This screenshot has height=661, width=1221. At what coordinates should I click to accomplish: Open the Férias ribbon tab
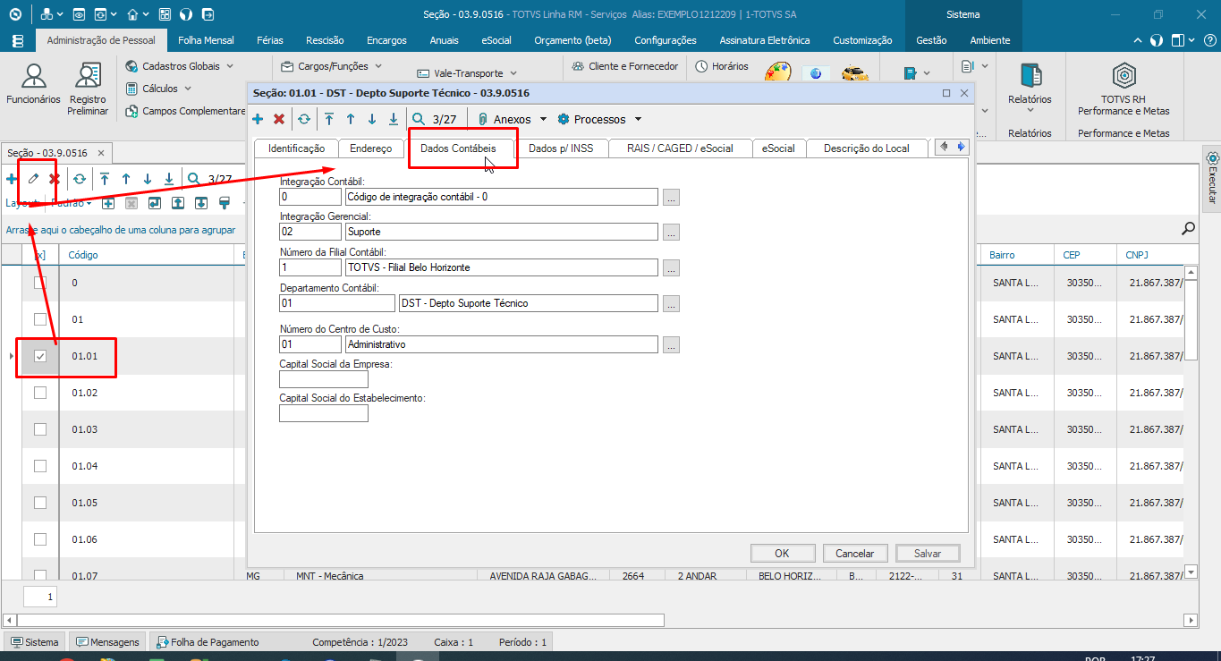(270, 40)
